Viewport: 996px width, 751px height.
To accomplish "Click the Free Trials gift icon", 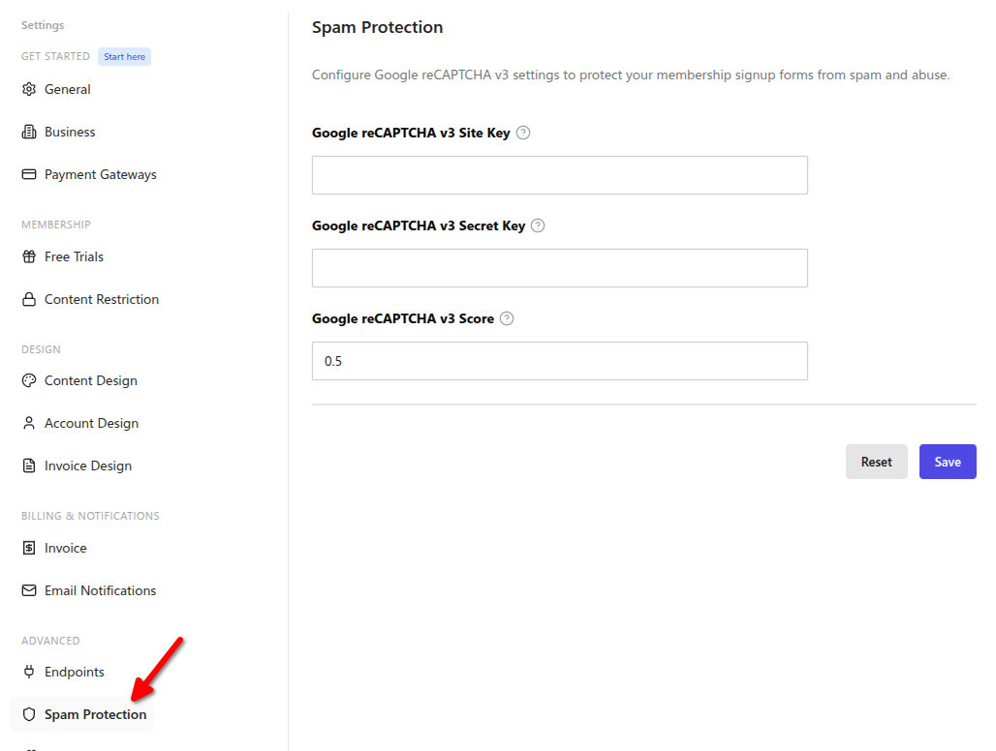I will (29, 256).
